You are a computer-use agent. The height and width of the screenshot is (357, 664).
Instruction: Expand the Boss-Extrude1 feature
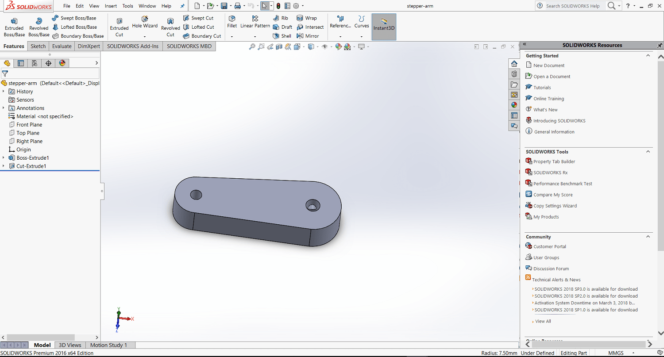tap(4, 158)
